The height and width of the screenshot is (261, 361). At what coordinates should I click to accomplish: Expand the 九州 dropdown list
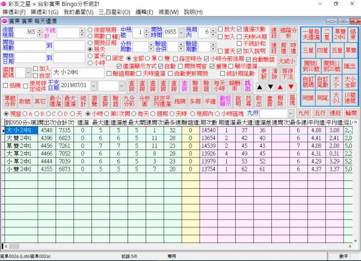(291, 112)
